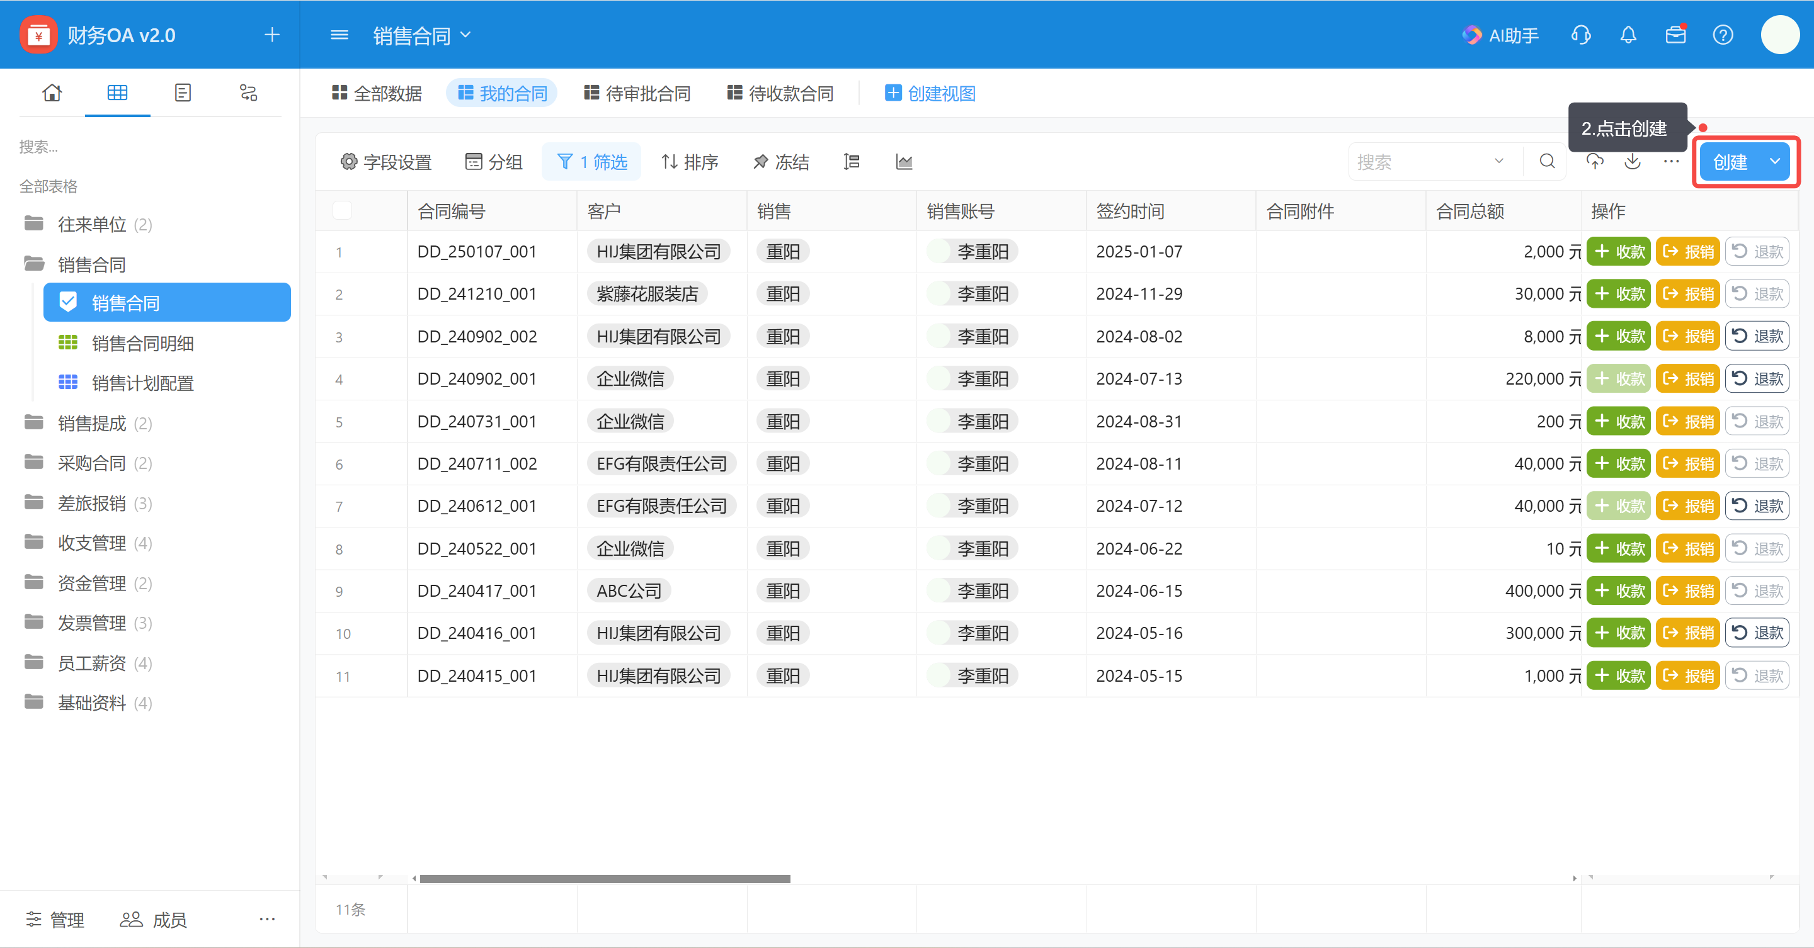The width and height of the screenshot is (1814, 948).
Task: Click contract number DD_240417_001
Action: (x=477, y=590)
